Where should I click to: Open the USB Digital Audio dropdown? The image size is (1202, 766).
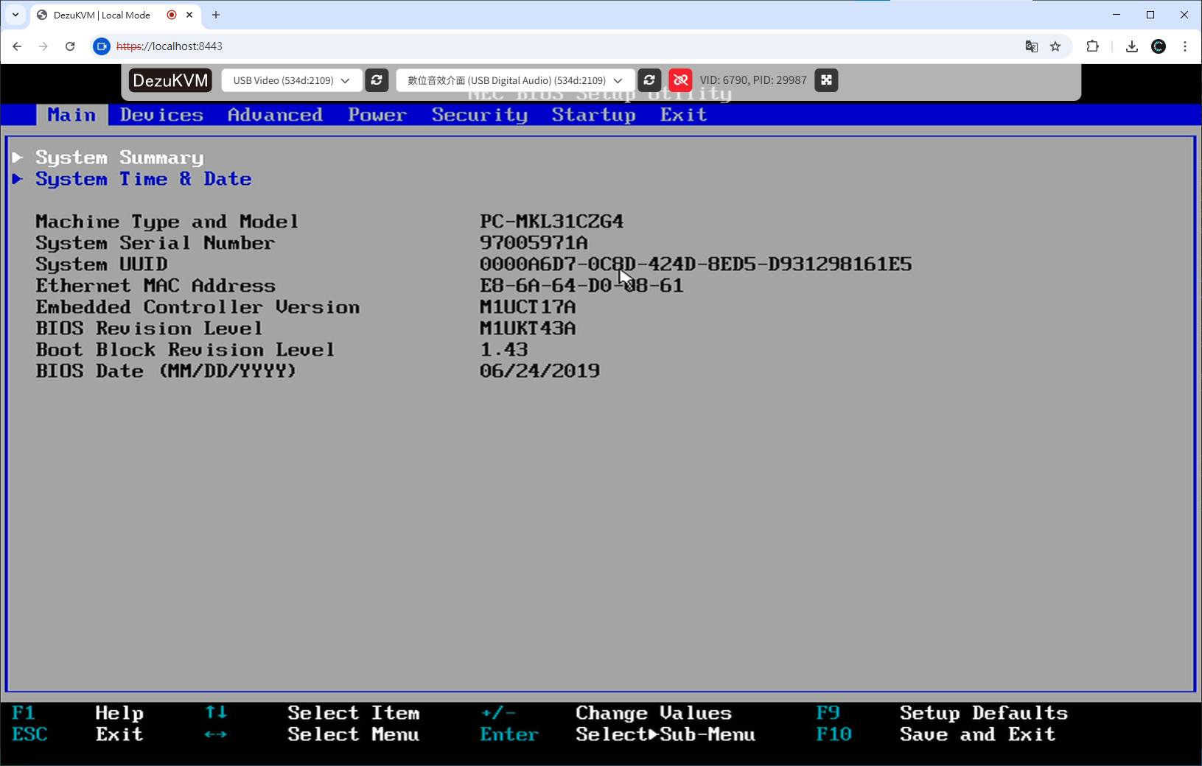(x=514, y=80)
